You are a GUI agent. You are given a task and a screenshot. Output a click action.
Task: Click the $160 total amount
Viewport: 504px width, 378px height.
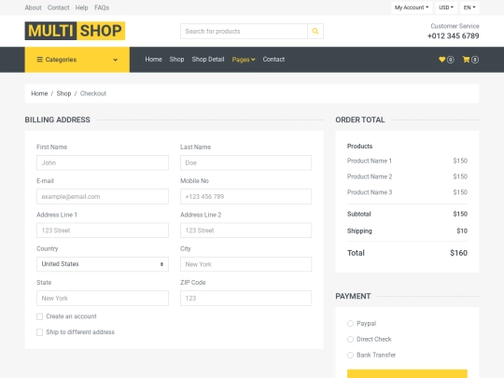tap(458, 253)
